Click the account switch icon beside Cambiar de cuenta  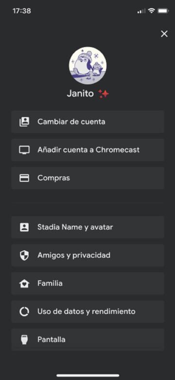tap(24, 122)
